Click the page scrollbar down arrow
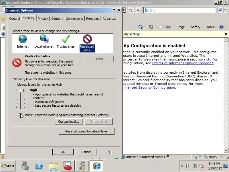This screenshot has height=172, width=229. click(226, 150)
